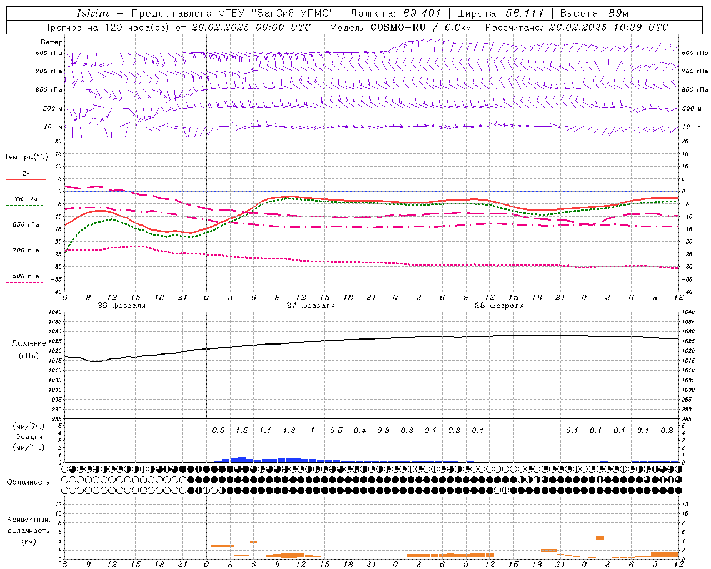
Task: Select the Прогноз на 120 часа(ов) text
Action: pyautogui.click(x=106, y=27)
